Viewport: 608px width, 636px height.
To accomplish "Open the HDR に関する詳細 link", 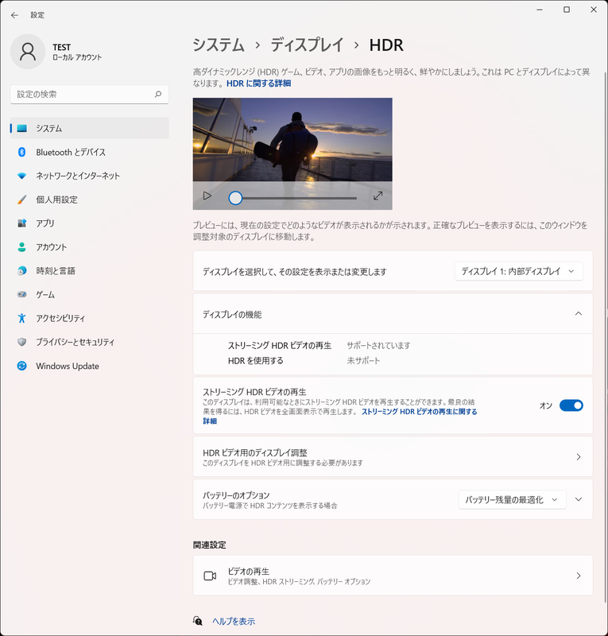I will tap(259, 83).
